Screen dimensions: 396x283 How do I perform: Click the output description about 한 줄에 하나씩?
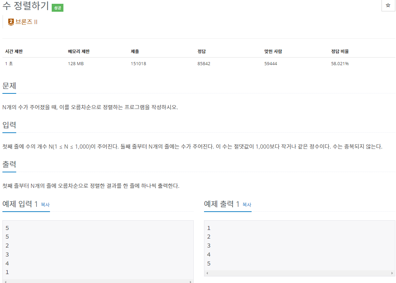tap(91, 186)
